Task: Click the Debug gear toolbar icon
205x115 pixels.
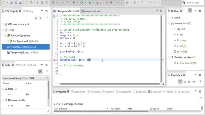Action: coord(74,3)
